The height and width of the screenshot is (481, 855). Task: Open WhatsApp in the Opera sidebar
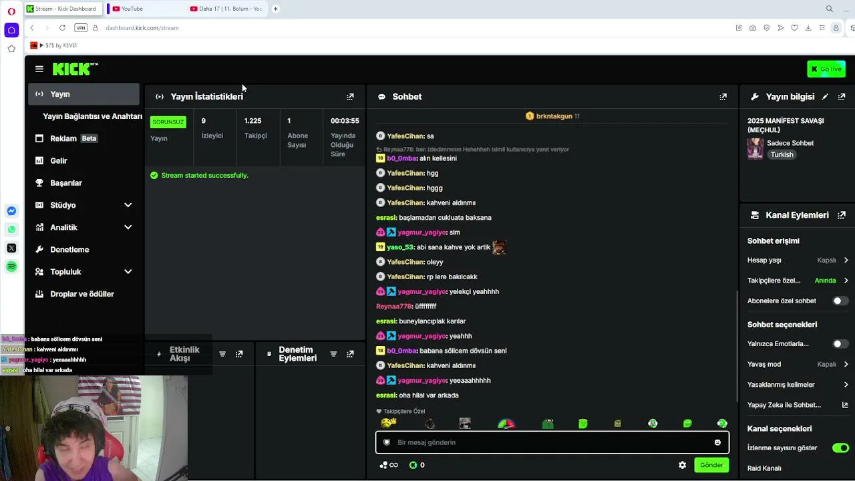pyautogui.click(x=11, y=230)
